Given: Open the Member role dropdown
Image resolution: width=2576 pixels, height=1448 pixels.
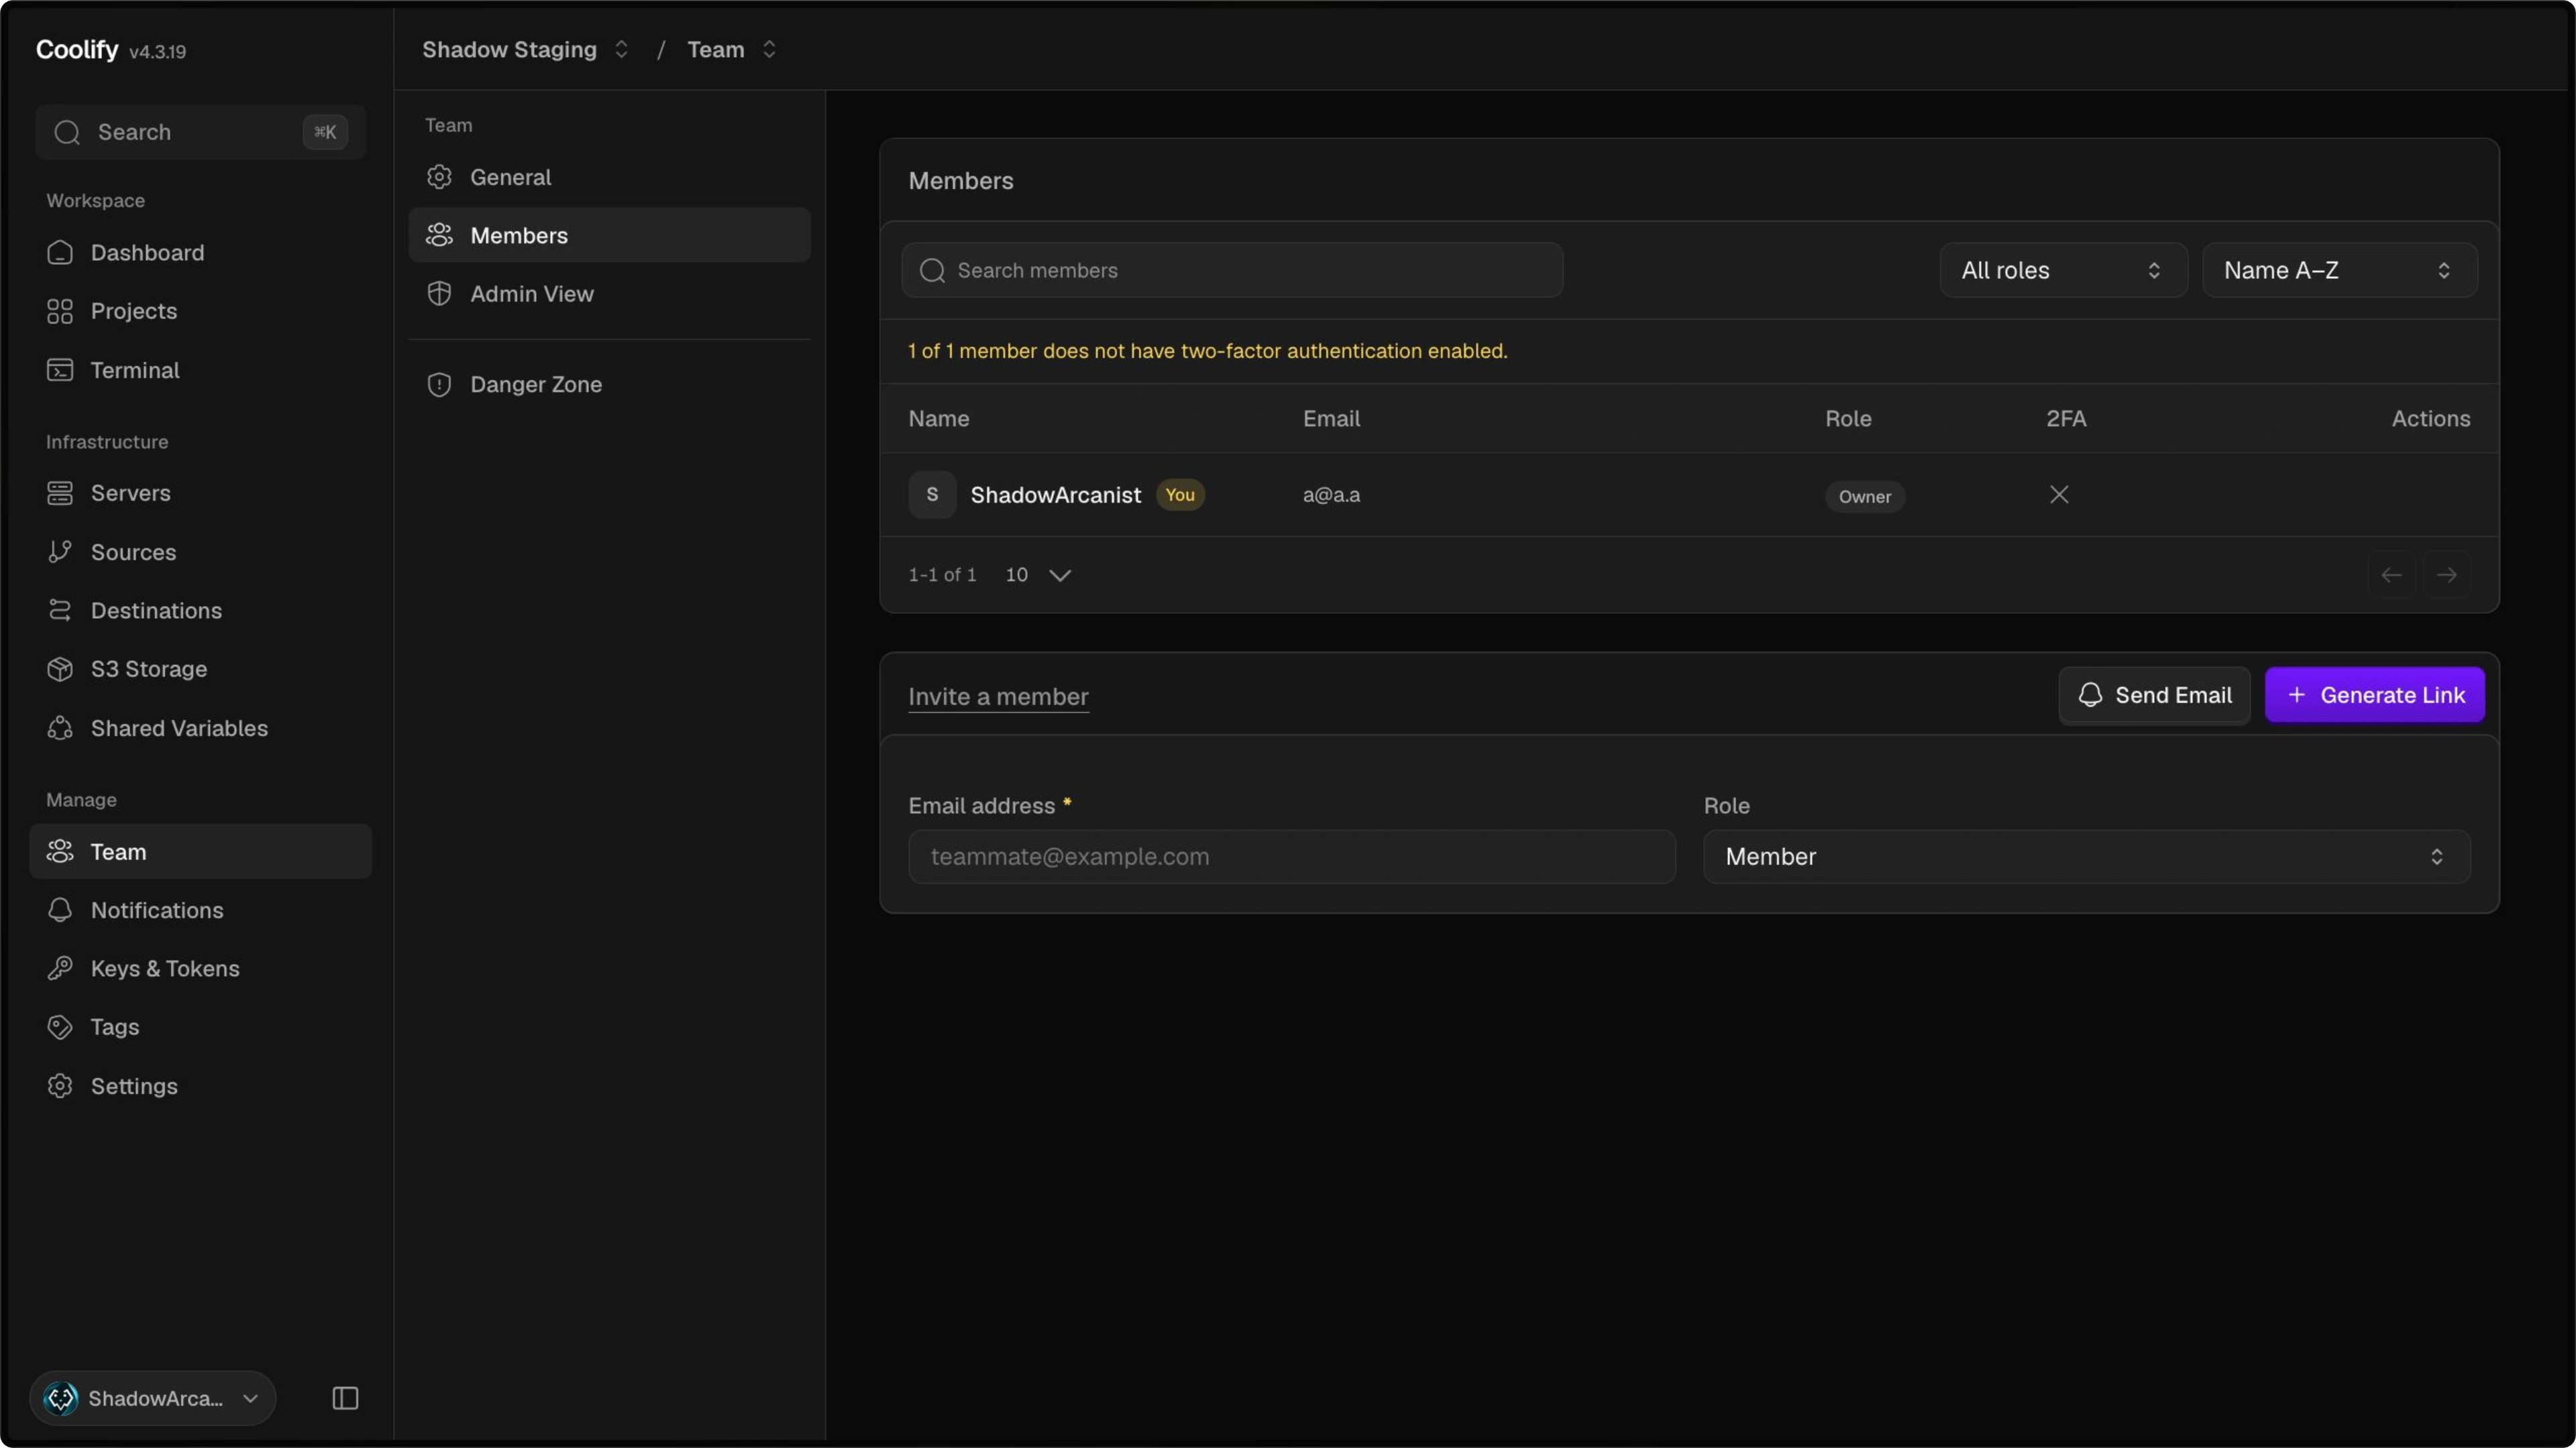Looking at the screenshot, I should [x=2086, y=857].
